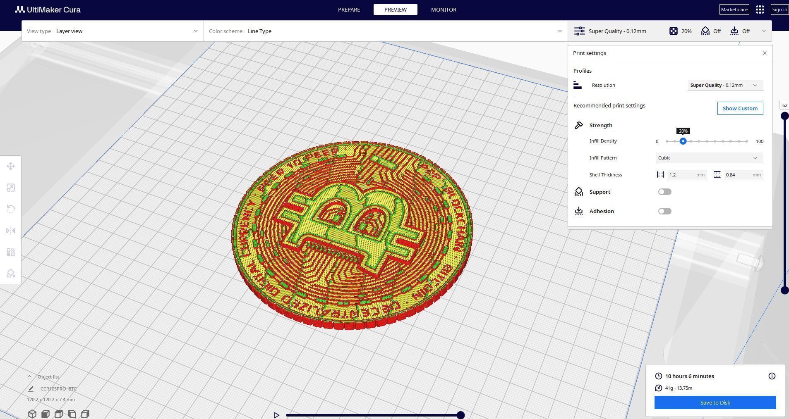This screenshot has height=419, width=789.
Task: Click the print settings sliders icon
Action: [580, 31]
